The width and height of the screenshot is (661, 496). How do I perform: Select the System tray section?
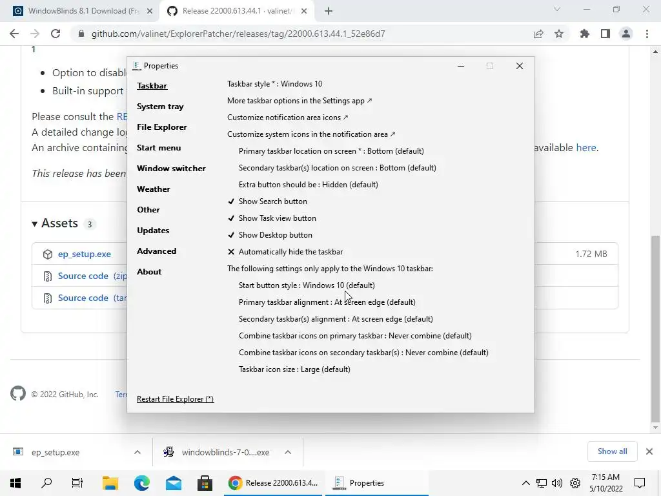coord(160,107)
